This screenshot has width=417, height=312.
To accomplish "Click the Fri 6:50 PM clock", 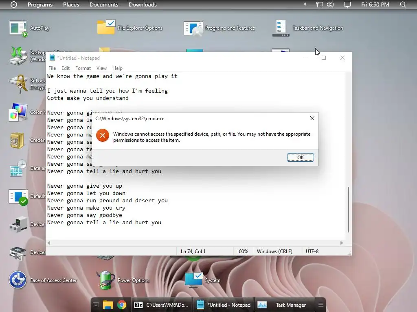I will click(x=375, y=4).
